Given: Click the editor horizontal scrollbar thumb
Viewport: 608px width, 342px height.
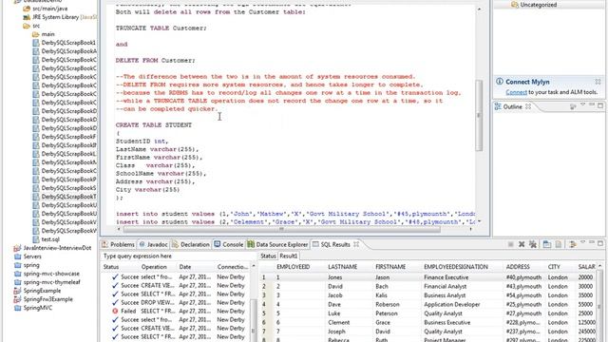Looking at the screenshot, I should point(282,229).
